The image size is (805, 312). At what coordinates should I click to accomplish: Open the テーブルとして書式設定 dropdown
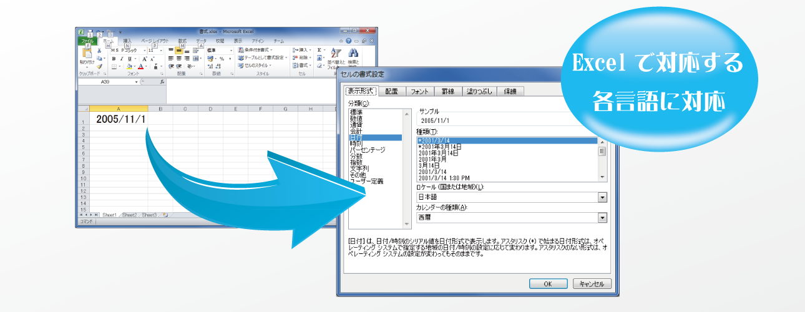point(262,58)
